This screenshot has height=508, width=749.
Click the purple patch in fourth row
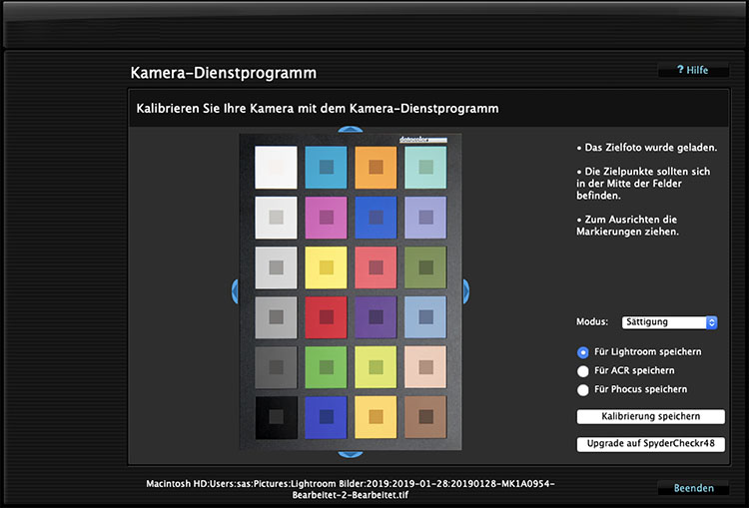(375, 317)
